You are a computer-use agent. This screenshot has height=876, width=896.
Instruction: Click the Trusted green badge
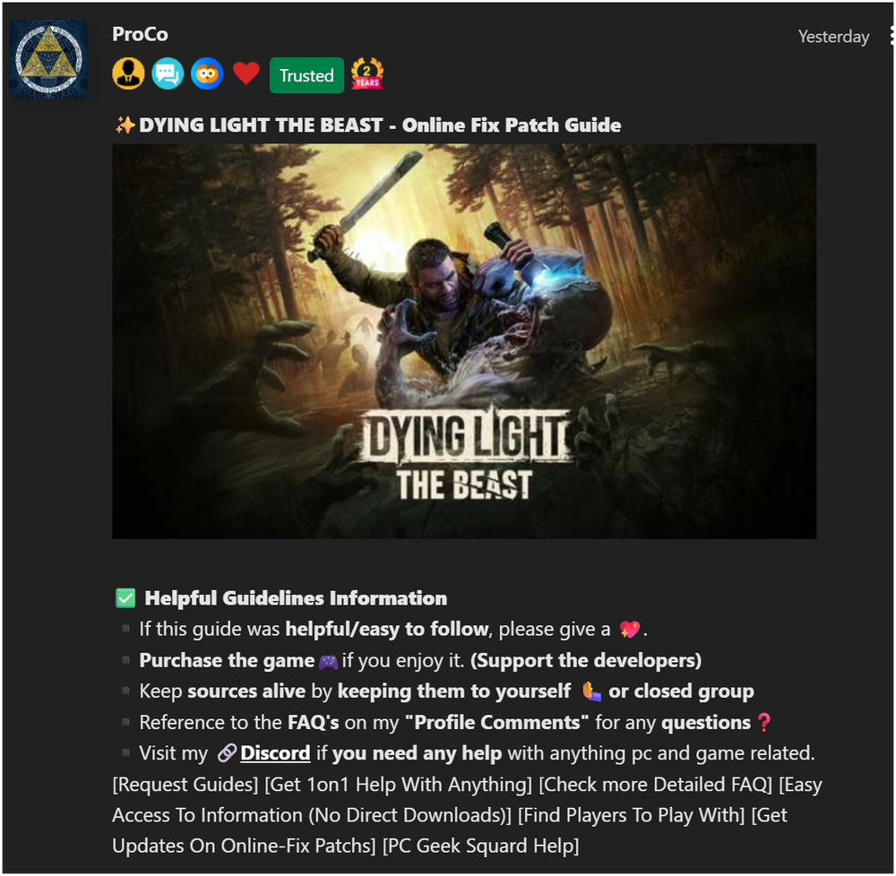pos(306,75)
